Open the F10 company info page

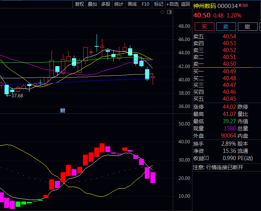coord(145,4)
